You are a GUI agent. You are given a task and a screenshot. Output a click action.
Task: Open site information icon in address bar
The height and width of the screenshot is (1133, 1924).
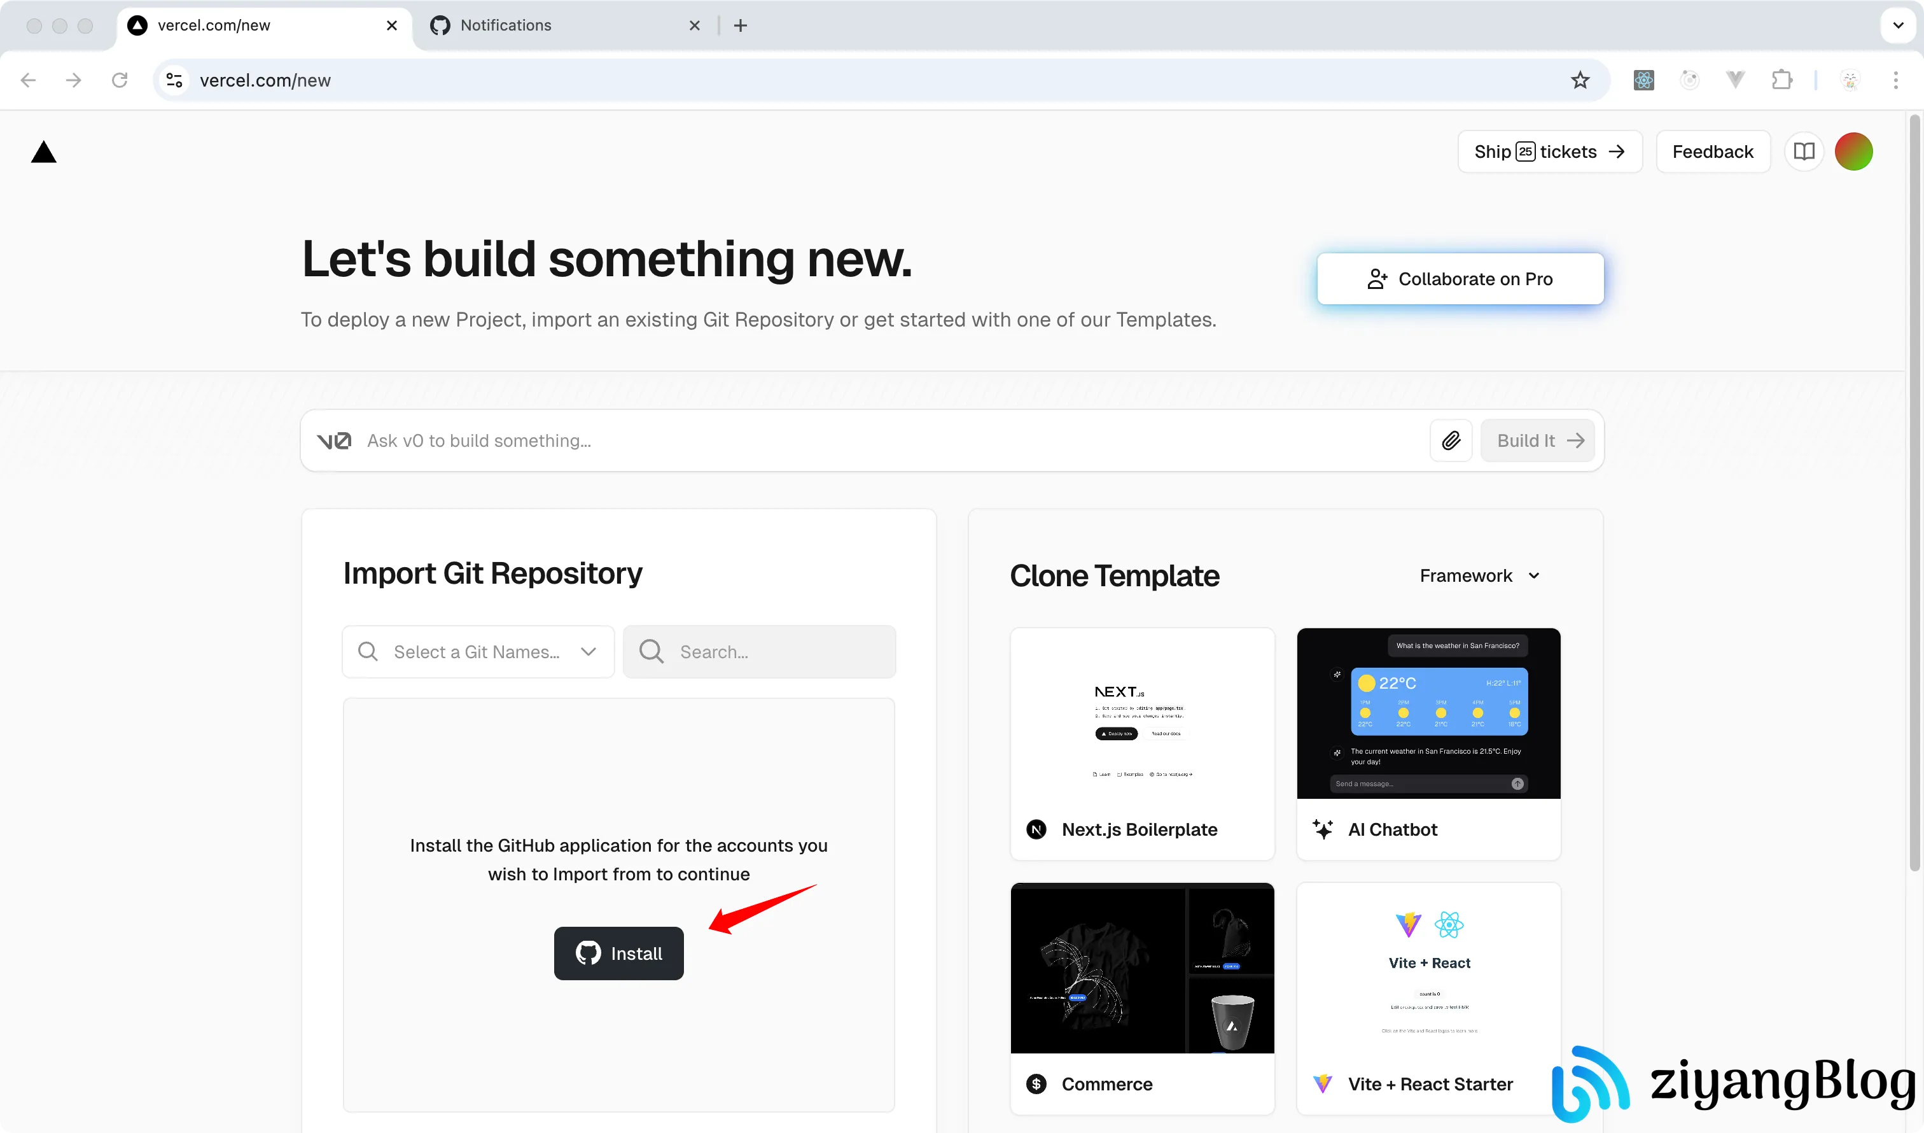(174, 80)
